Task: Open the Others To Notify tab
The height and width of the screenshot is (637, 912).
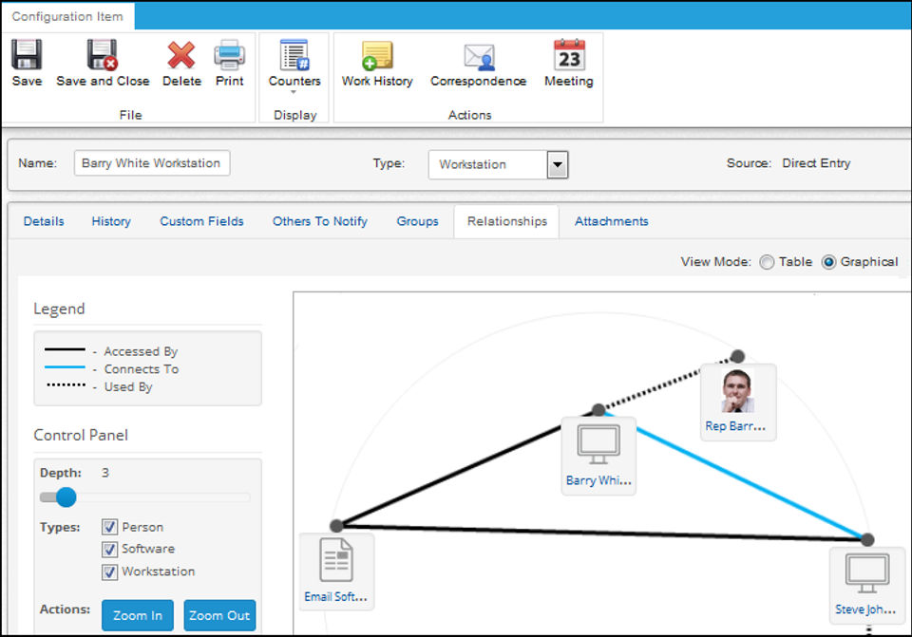Action: point(320,221)
